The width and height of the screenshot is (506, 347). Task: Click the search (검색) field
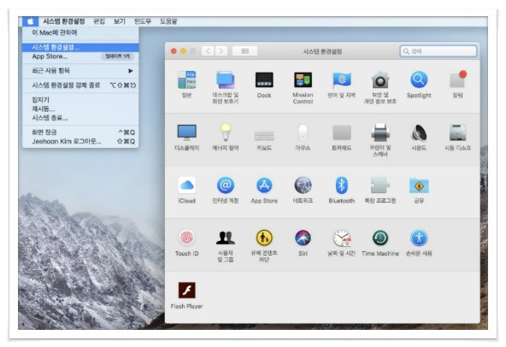click(x=438, y=51)
